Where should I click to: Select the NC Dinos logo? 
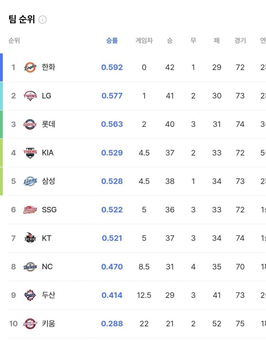pyautogui.click(x=30, y=267)
